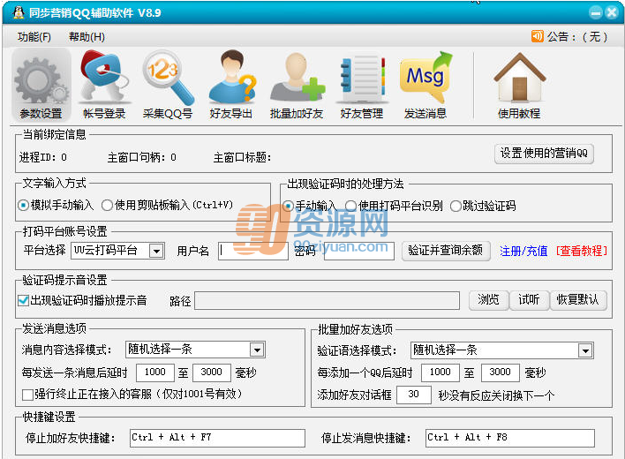Focus the 用户名 input field
Screen dimensions: 625x459
pos(253,251)
